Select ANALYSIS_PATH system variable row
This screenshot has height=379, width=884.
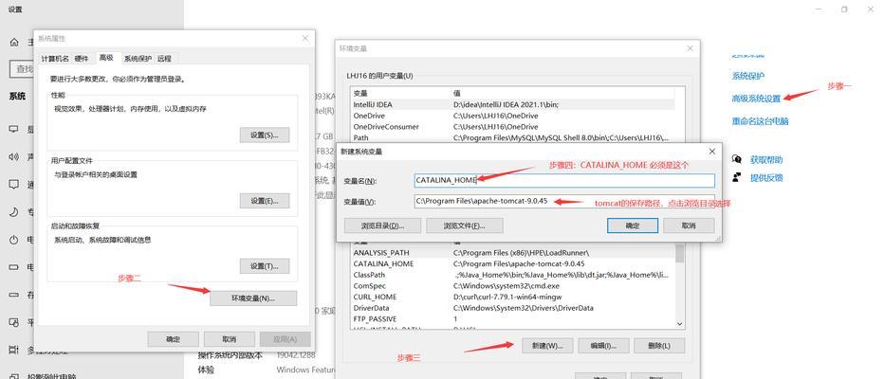pyautogui.click(x=512, y=253)
